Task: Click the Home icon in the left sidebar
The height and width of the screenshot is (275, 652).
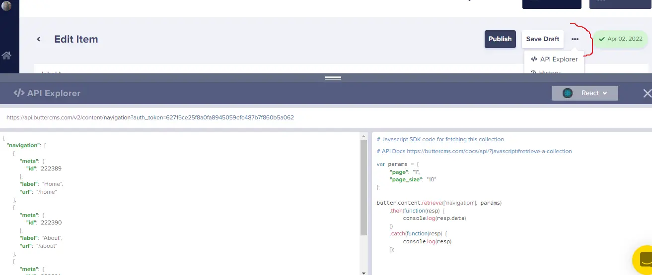Action: (6, 55)
